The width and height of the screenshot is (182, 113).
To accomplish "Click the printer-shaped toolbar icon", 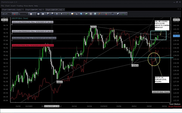I will tap(77, 14).
